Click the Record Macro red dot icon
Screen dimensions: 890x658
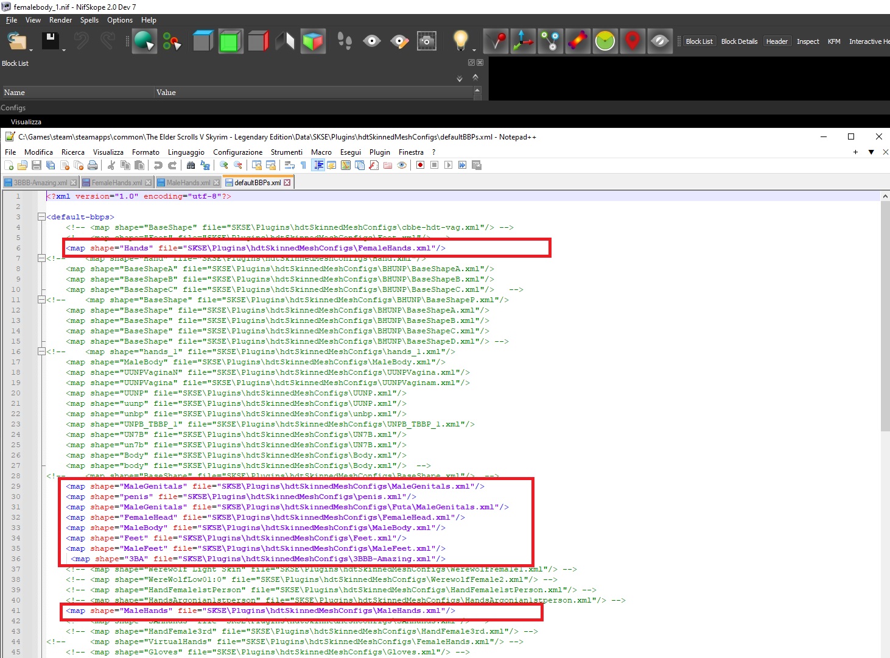click(x=420, y=165)
